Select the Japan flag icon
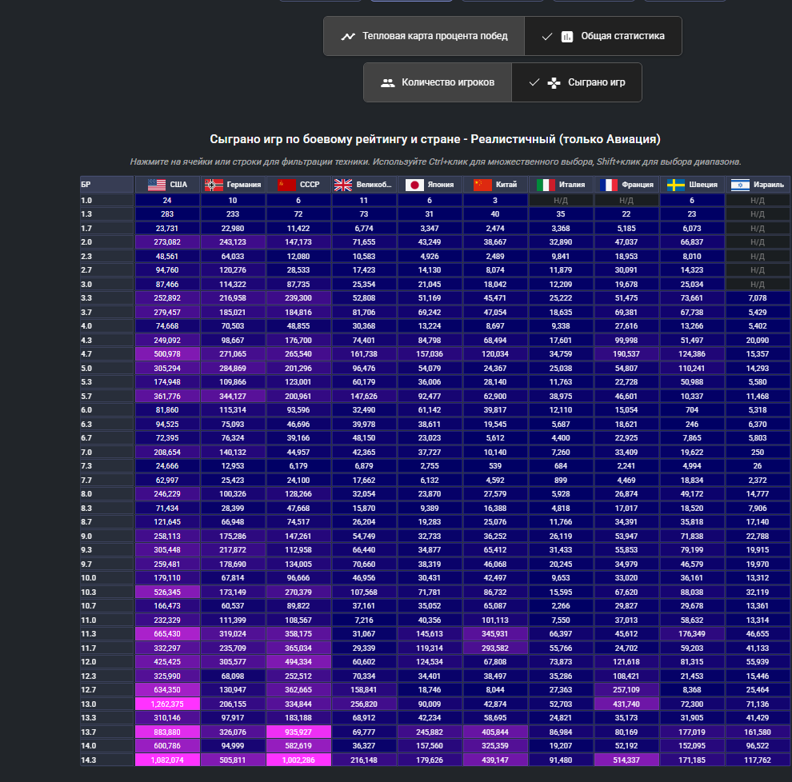Screen dimensions: 792x782 click(x=414, y=185)
